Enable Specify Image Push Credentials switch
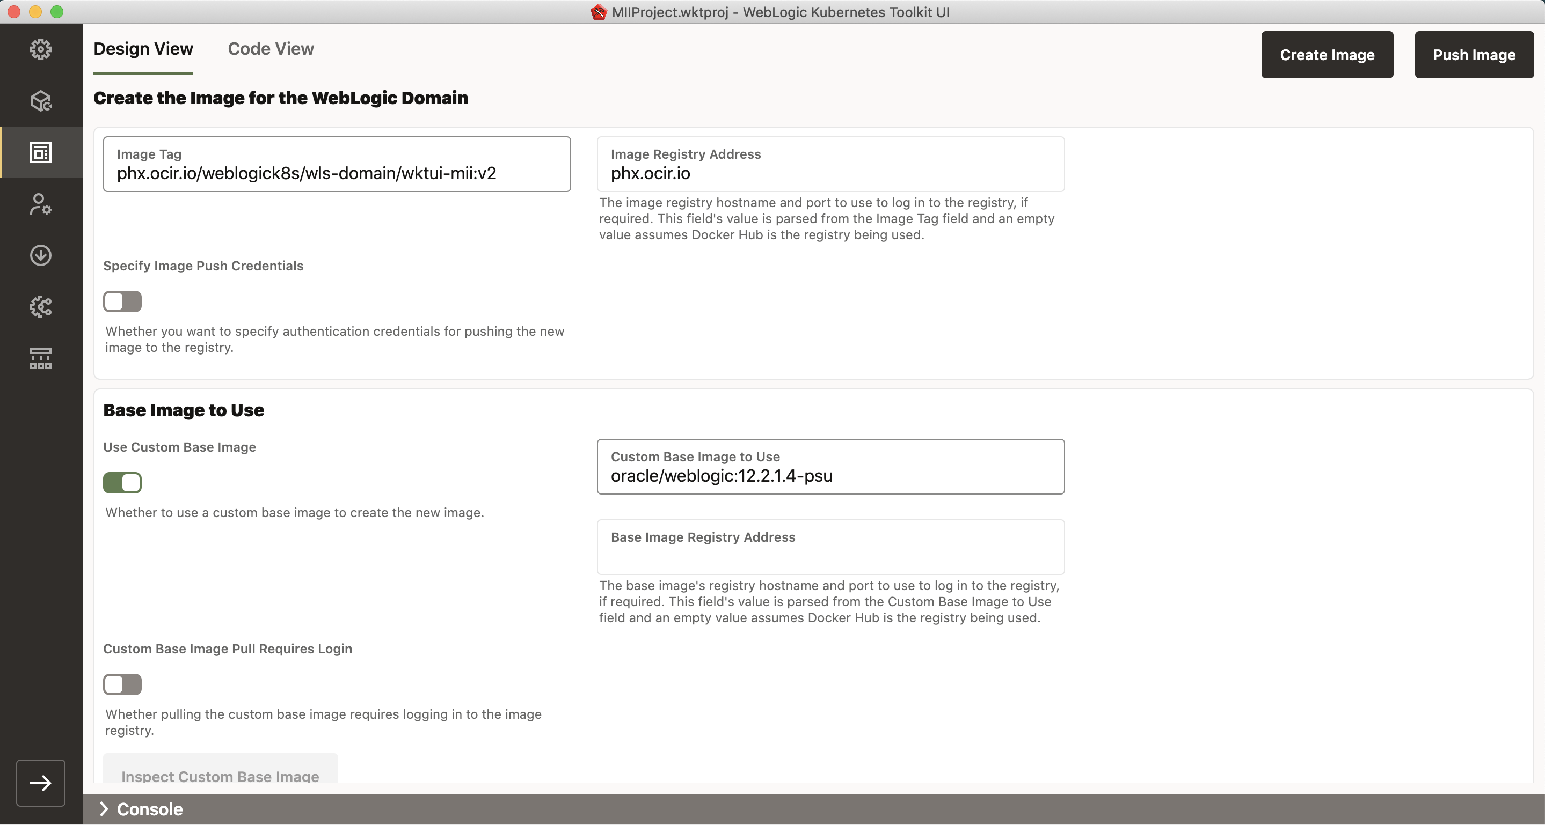1545x825 pixels. pos(122,301)
